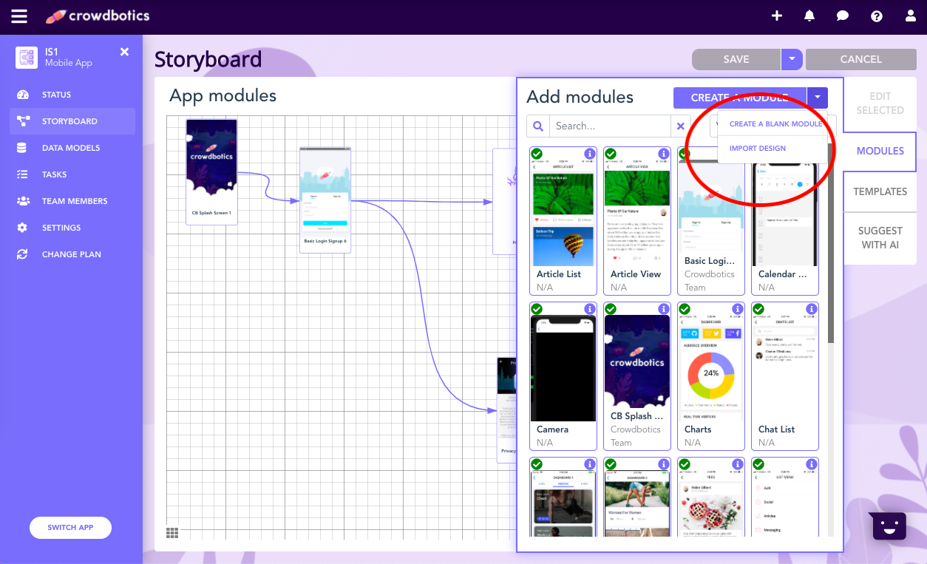Close the IS1 sidebar with the X
The image size is (927, 564).
pyautogui.click(x=124, y=52)
